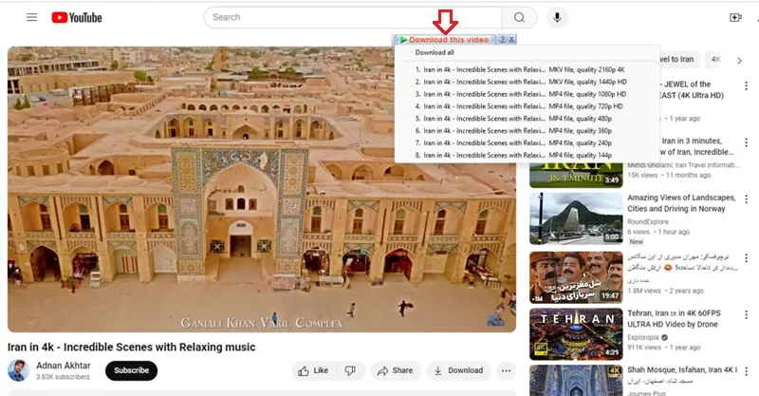
Task: Click the Download button under video
Action: coord(458,370)
